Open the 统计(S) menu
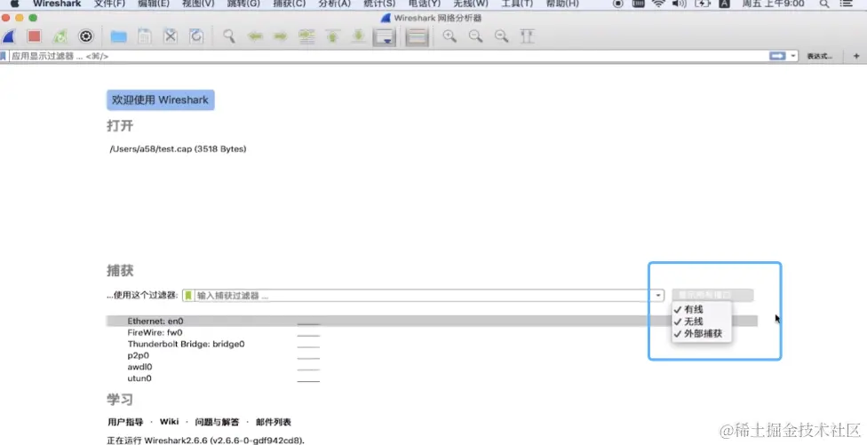The height and width of the screenshot is (445, 867). pos(379,4)
